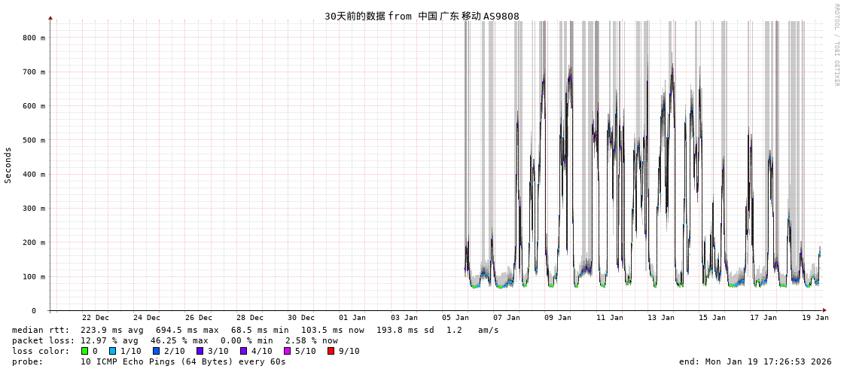Click the green 0 loss color swatch

[85, 351]
